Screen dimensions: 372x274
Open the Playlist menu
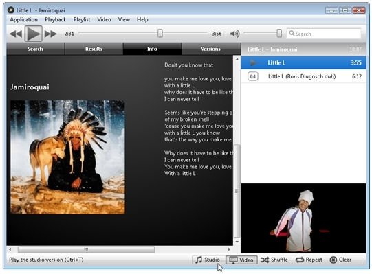[82, 20]
